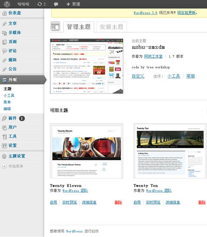Viewport: 207px width, 237px height.
Task: Open the comments bubble in top bar
Action: [56, 4]
